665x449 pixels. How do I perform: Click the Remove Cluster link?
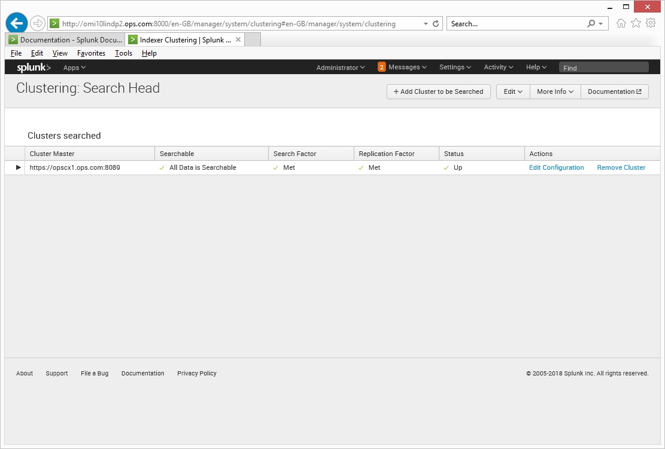(621, 168)
